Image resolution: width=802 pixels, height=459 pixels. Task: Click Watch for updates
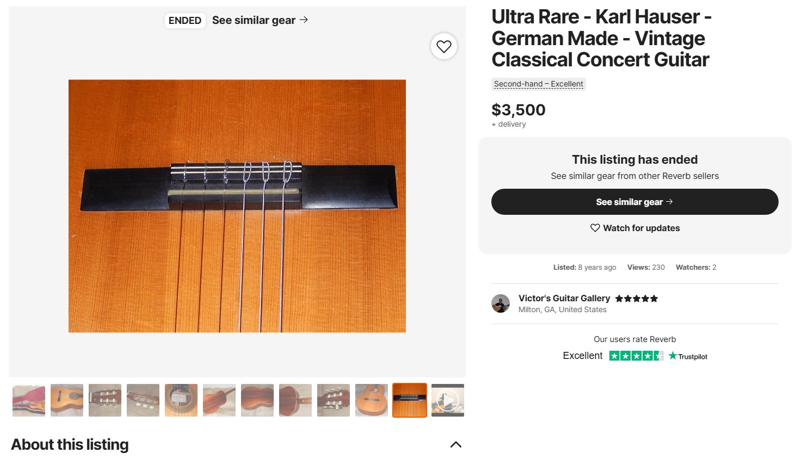pyautogui.click(x=641, y=228)
